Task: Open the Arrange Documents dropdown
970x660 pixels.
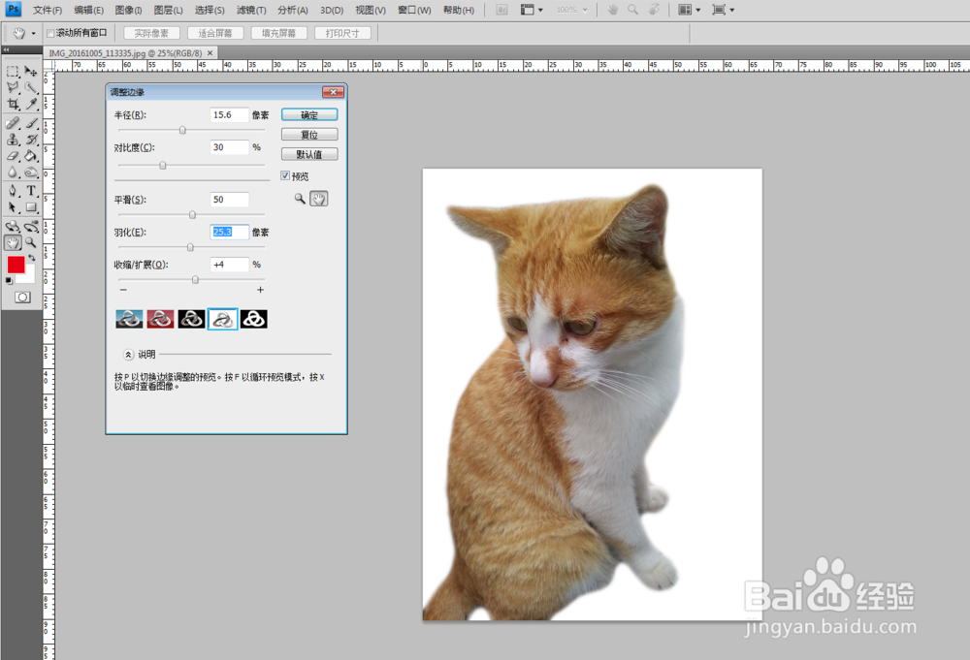Action: tap(689, 10)
